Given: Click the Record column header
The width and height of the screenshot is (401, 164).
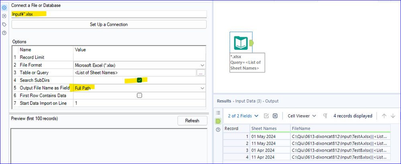Looking at the screenshot, I should (x=236, y=128).
